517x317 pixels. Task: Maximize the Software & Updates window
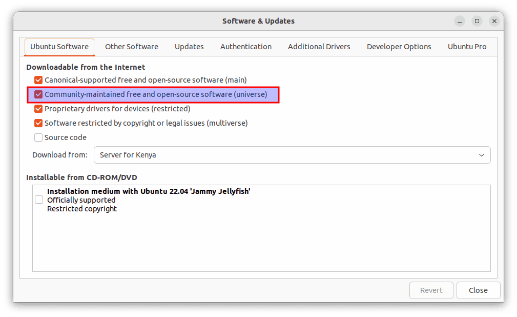[477, 21]
